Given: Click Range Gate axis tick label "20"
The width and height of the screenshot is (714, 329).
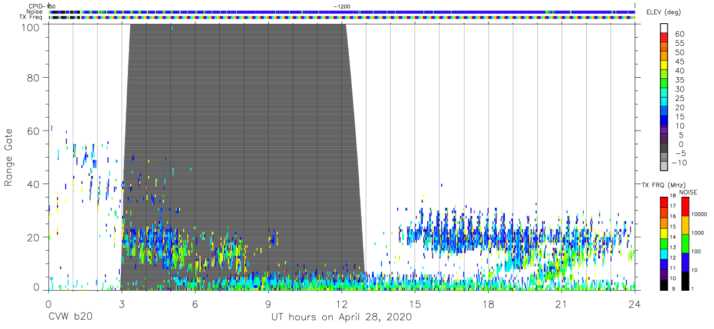Looking at the screenshot, I should (x=34, y=237).
